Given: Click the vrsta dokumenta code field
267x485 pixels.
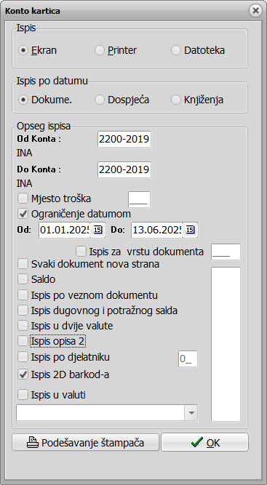Looking at the screenshot, I should click(226, 252).
